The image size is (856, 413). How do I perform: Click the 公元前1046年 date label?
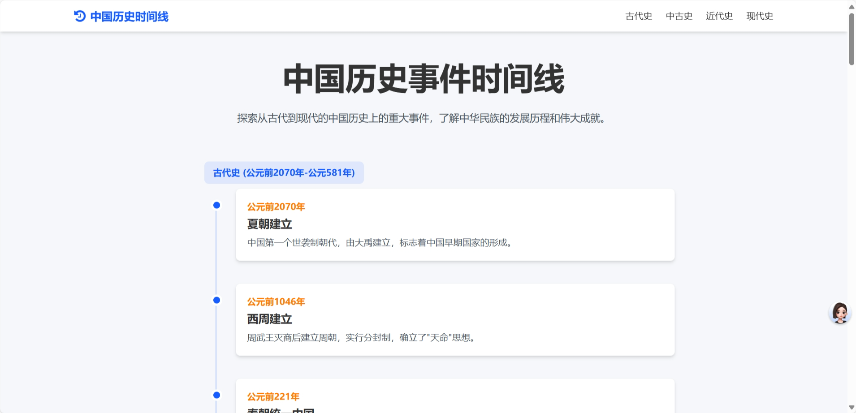tap(275, 302)
